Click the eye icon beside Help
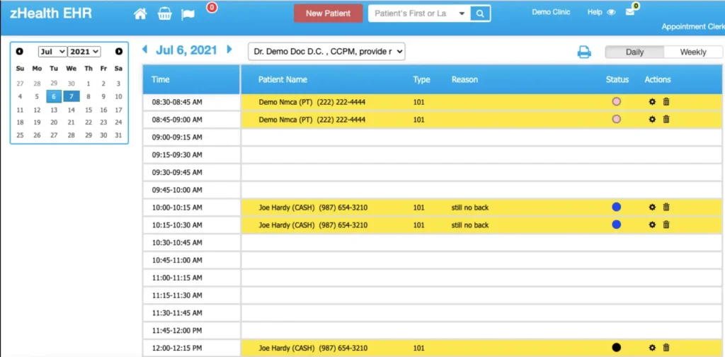 click(611, 13)
